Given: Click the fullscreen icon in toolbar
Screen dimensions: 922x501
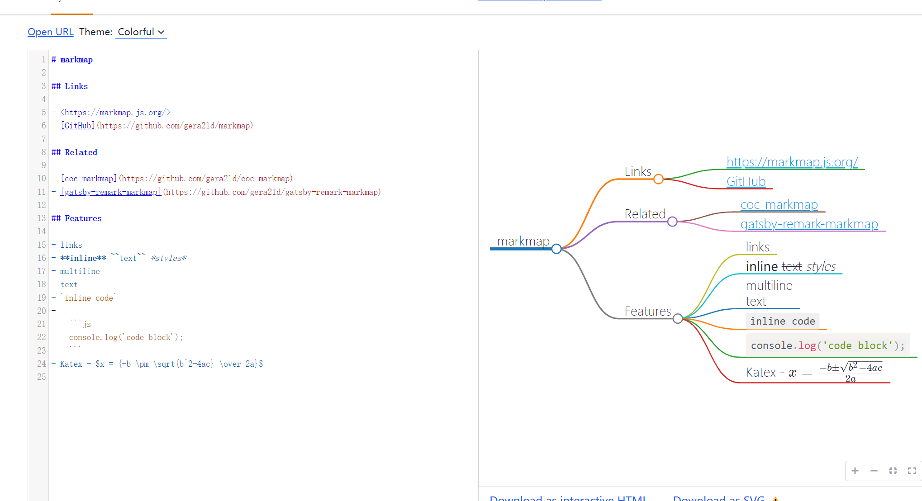Looking at the screenshot, I should click(912, 471).
